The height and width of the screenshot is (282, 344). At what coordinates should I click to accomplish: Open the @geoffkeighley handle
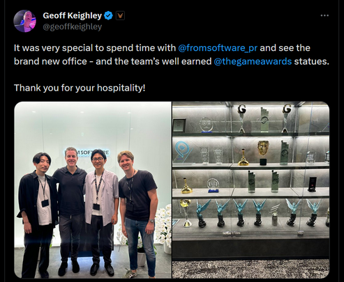click(x=73, y=26)
